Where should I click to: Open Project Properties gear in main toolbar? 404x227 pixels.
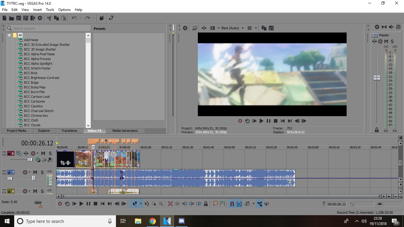(x=40, y=18)
